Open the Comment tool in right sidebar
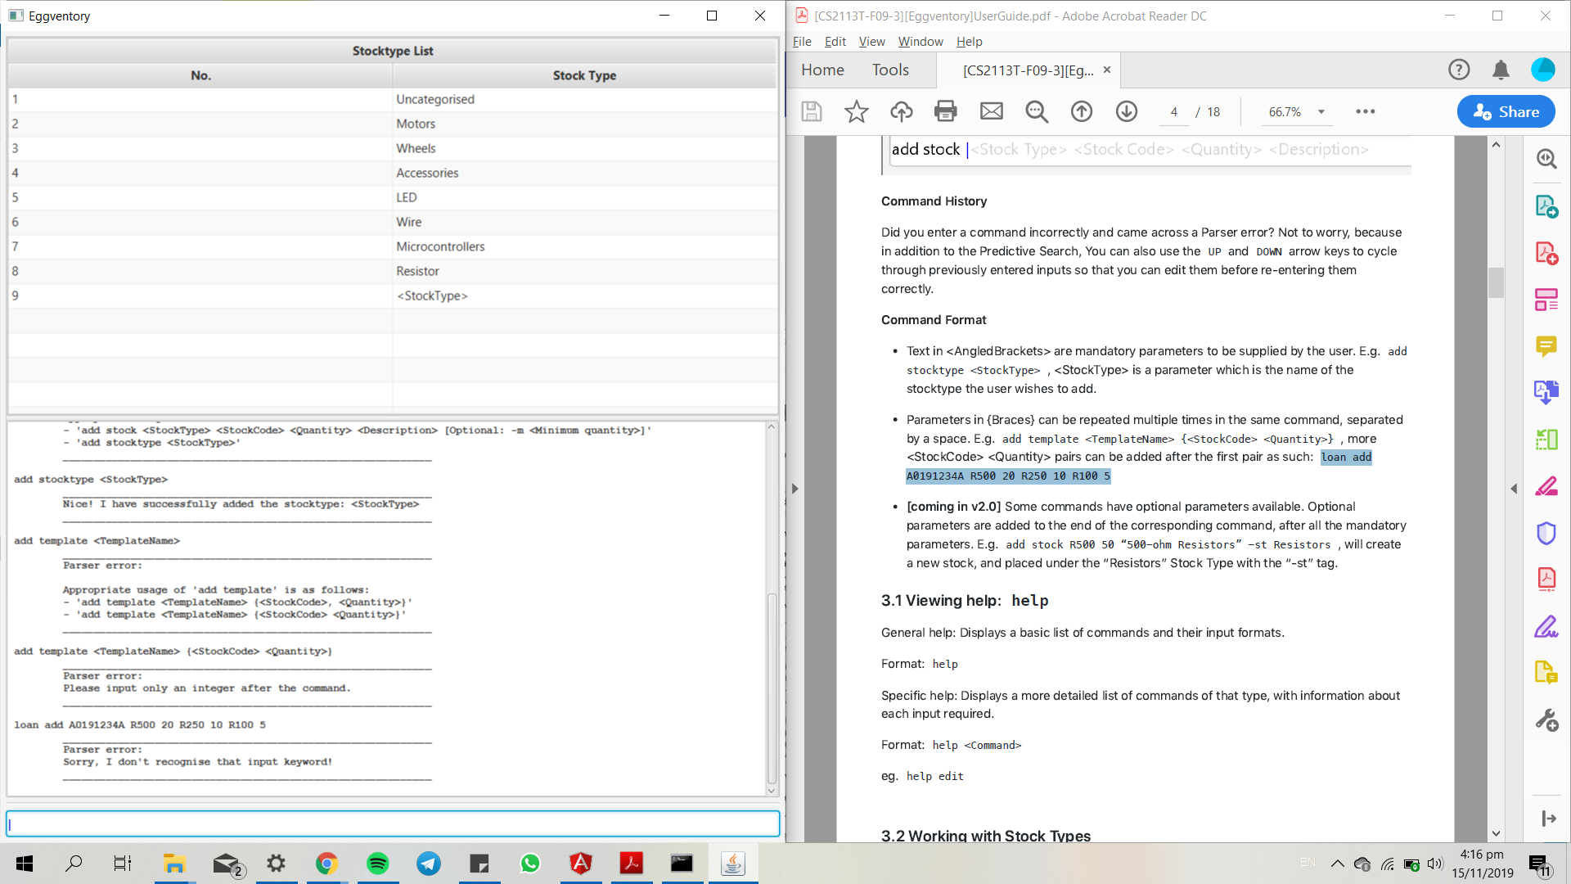Viewport: 1571px width, 884px height. (x=1546, y=346)
